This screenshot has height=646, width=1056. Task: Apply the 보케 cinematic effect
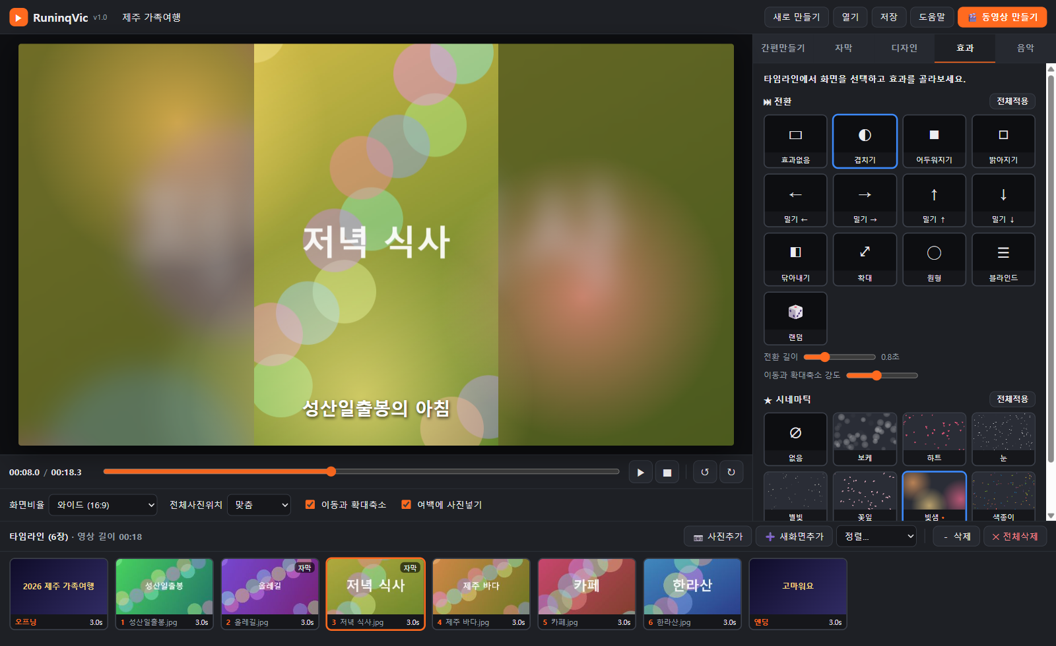(x=865, y=439)
